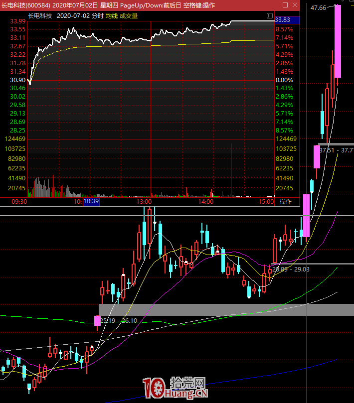Open the 操作 menu button
This screenshot has height=403, width=354.
pos(286,202)
